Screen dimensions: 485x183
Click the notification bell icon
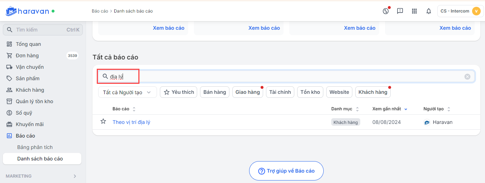(428, 11)
